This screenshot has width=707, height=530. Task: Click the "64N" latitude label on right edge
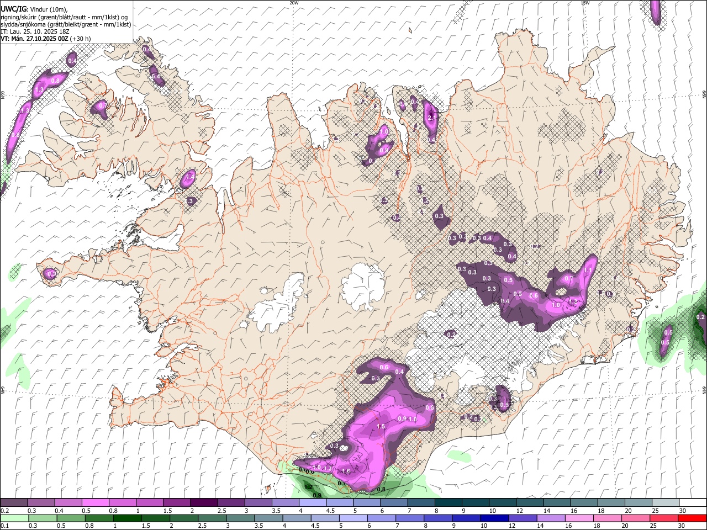click(704, 390)
